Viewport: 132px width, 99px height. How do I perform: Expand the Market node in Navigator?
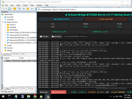click(x=2, y=50)
